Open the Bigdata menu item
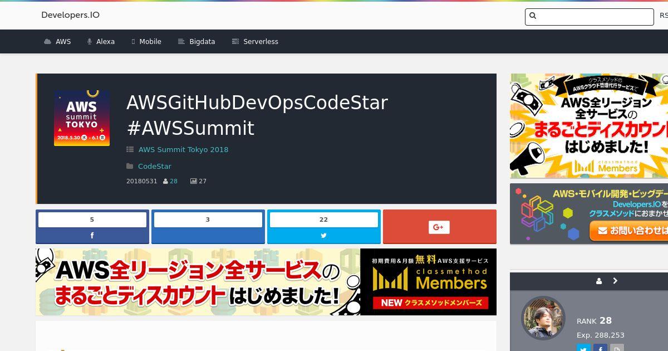The width and height of the screenshot is (668, 351). (x=197, y=42)
